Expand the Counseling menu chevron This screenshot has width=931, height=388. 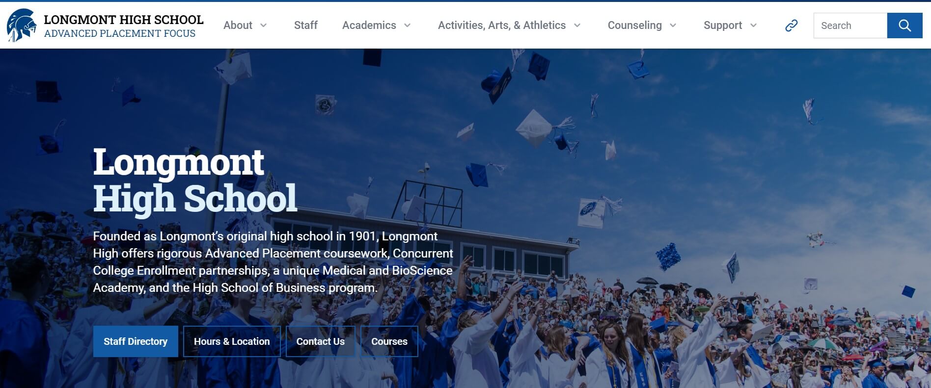tap(673, 26)
